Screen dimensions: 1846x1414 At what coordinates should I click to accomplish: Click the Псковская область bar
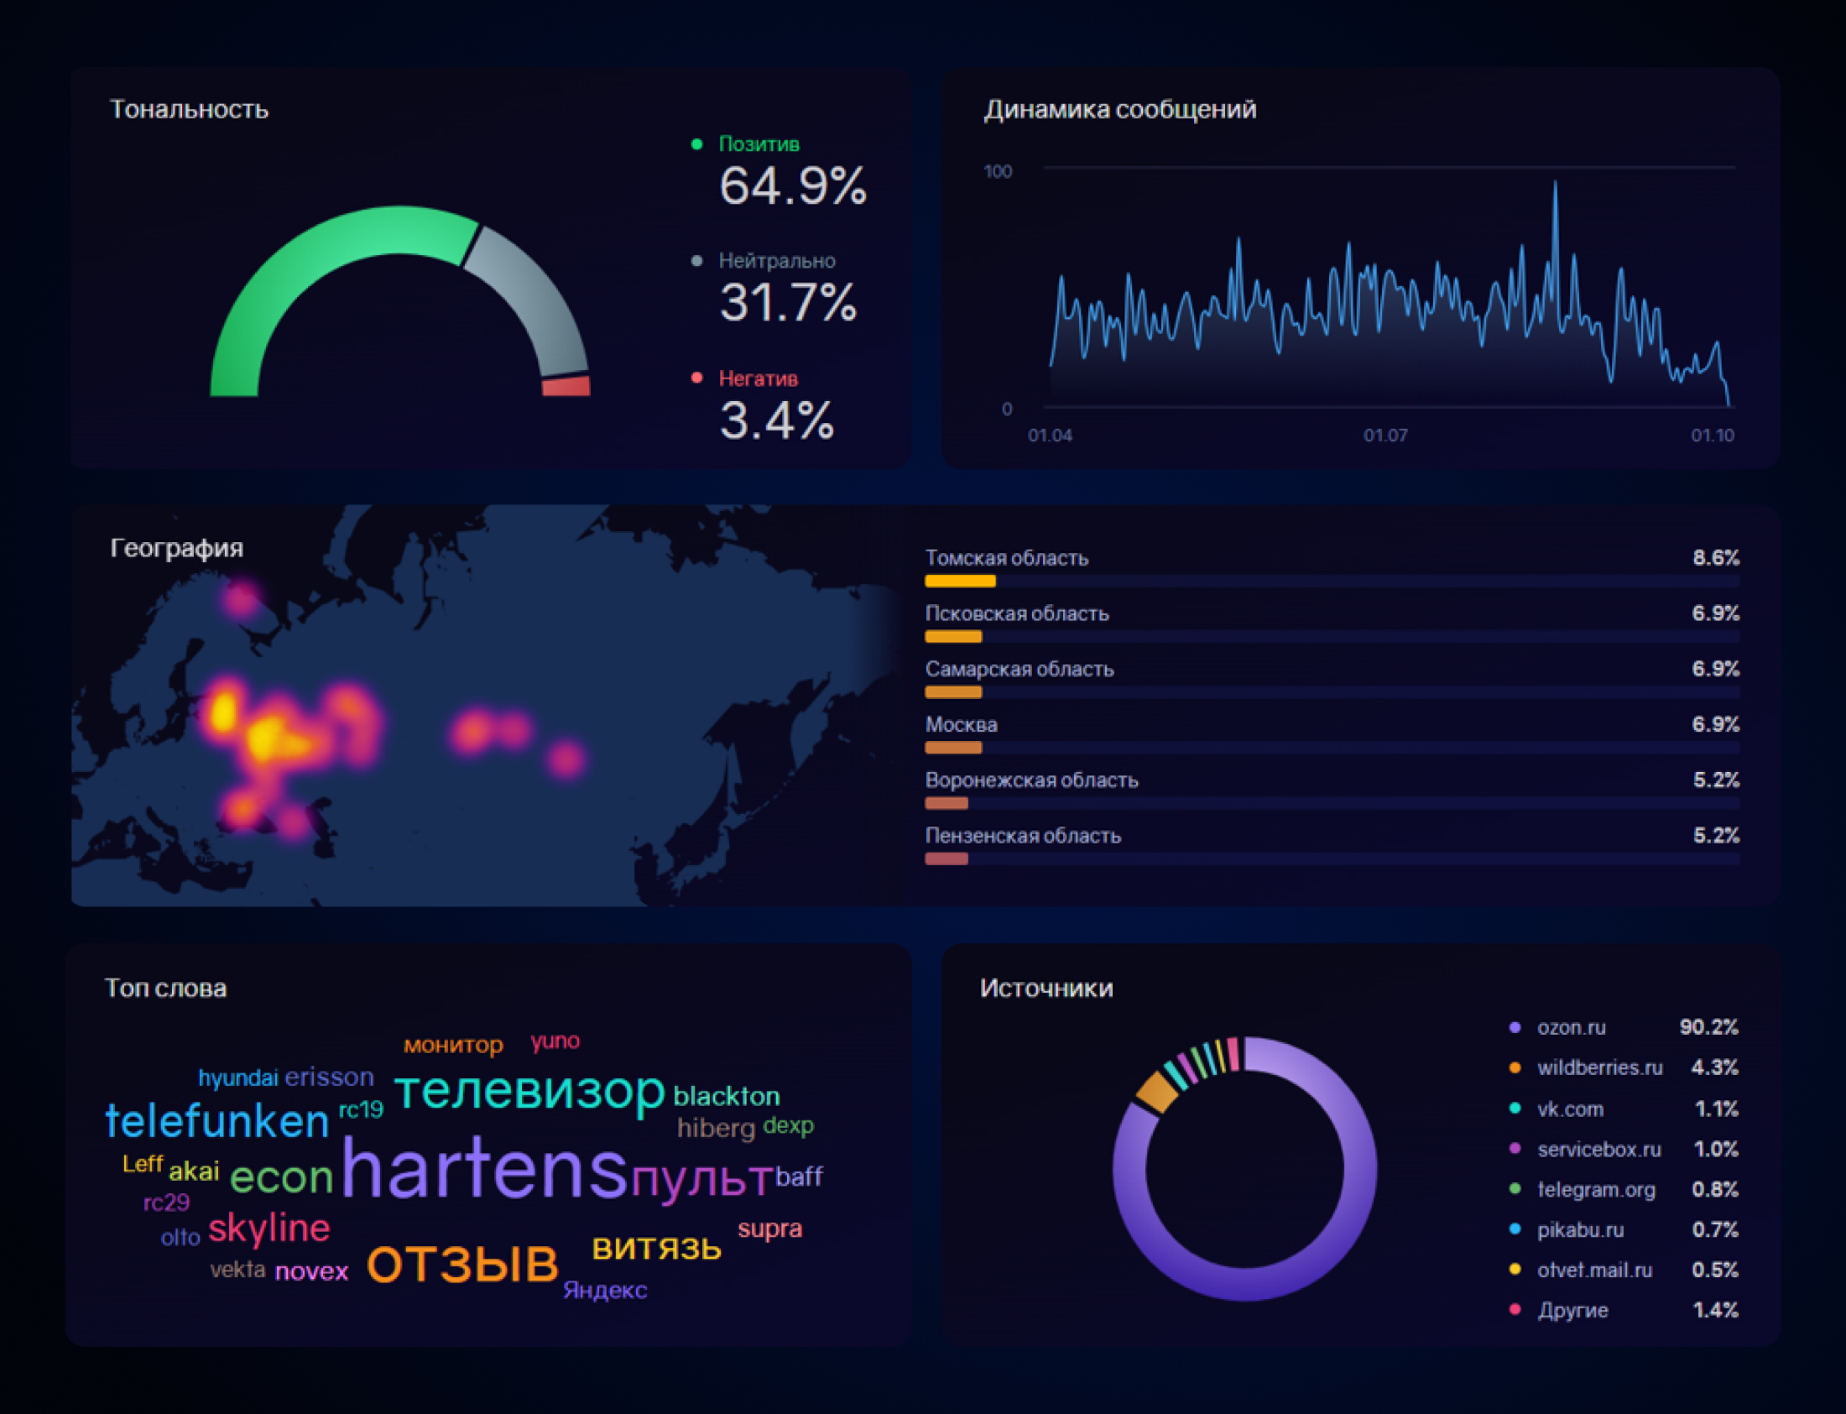click(x=953, y=636)
